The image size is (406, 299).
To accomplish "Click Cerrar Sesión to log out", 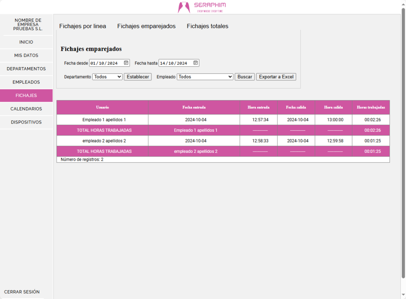I will click(x=22, y=292).
